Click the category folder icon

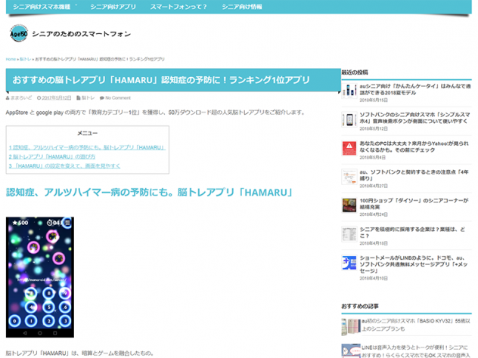coord(79,97)
